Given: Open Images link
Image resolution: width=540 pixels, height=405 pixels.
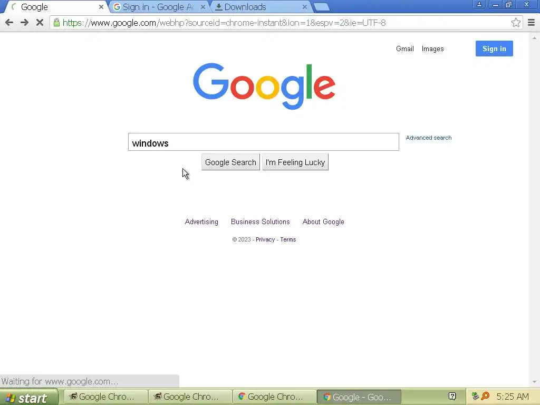Looking at the screenshot, I should tap(432, 49).
